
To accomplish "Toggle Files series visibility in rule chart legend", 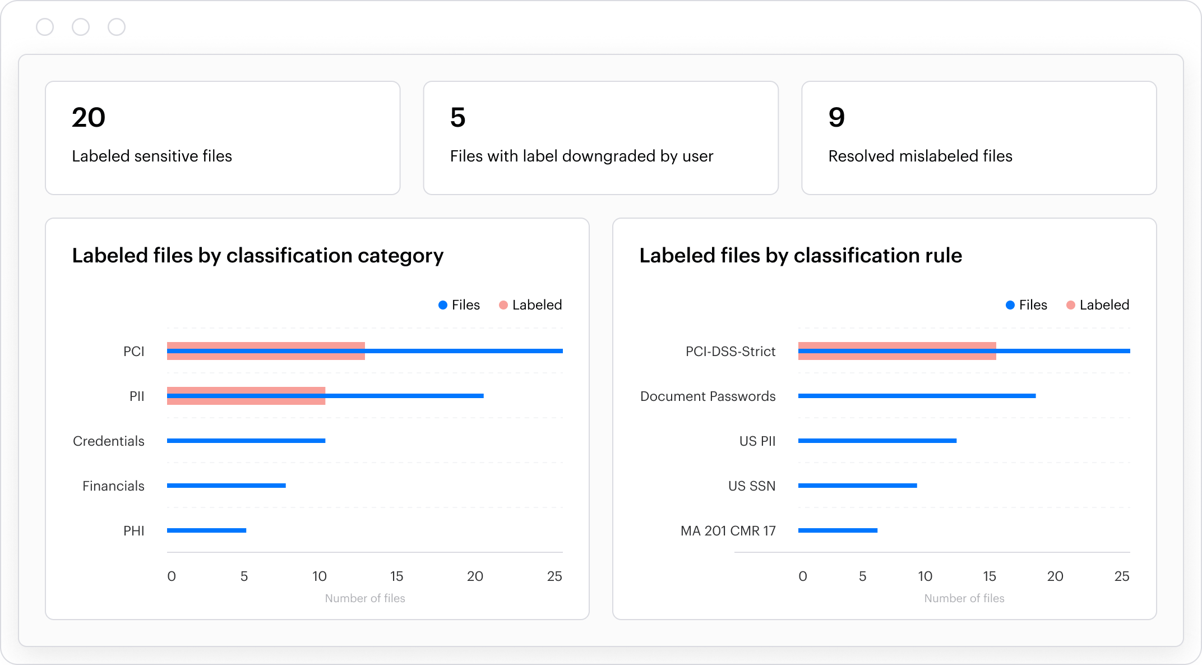I will tap(1027, 305).
